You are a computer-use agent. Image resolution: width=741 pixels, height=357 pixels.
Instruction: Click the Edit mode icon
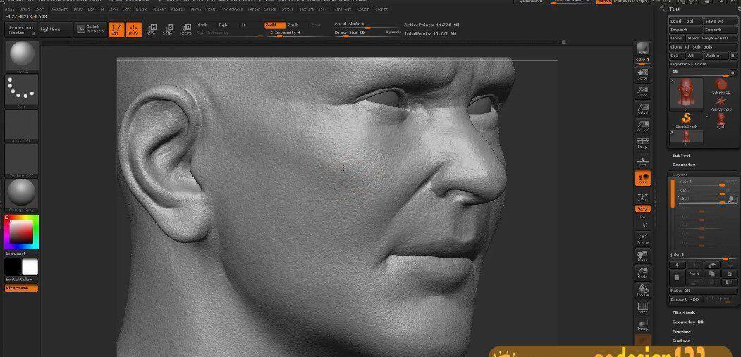[114, 30]
